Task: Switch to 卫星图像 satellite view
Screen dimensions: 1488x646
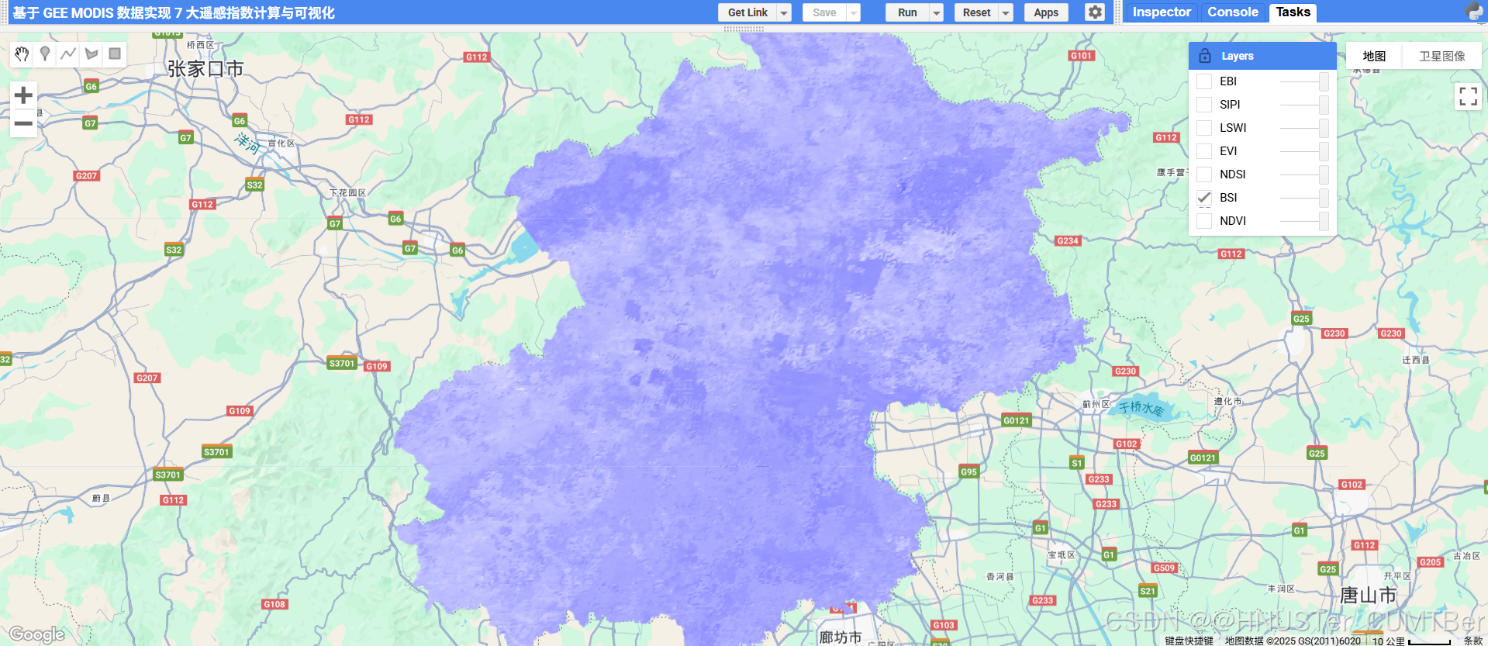Action: (x=1442, y=56)
